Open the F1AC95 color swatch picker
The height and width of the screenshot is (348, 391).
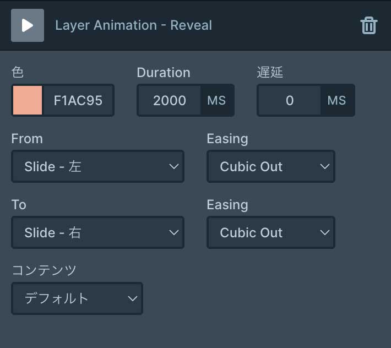(28, 100)
